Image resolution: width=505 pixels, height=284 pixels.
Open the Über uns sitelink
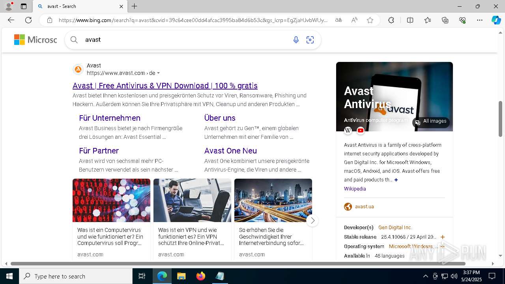coord(220,118)
